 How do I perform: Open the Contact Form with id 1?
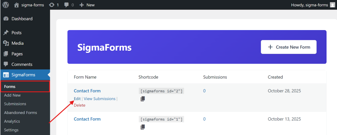point(87,119)
